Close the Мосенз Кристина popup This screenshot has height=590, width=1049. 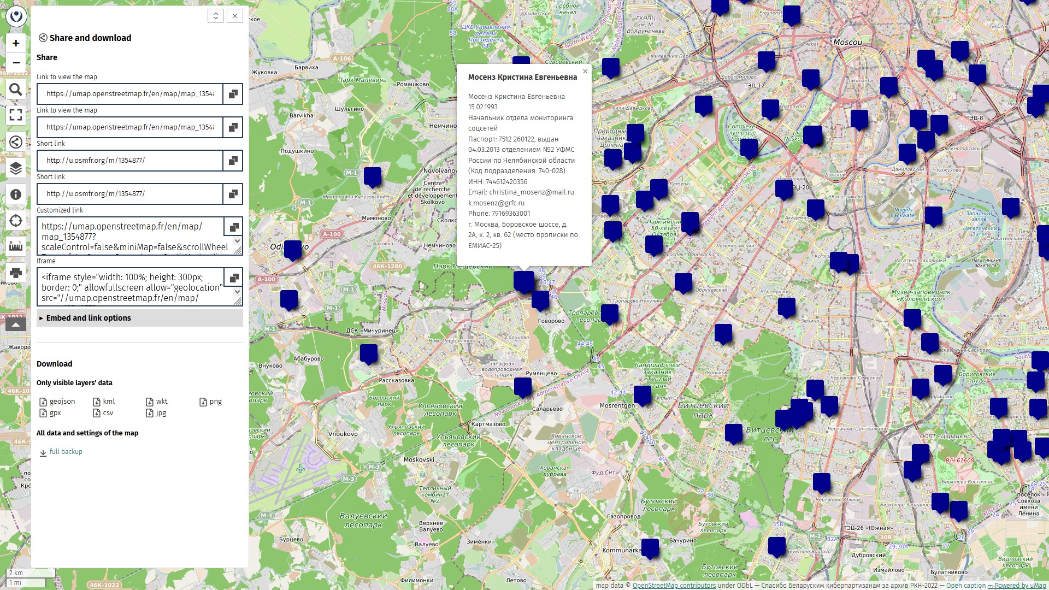click(x=585, y=72)
